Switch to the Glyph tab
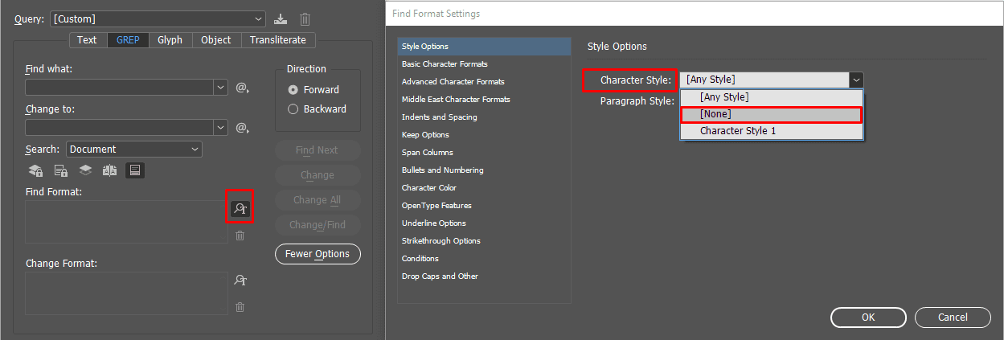This screenshot has width=1004, height=340. [170, 40]
